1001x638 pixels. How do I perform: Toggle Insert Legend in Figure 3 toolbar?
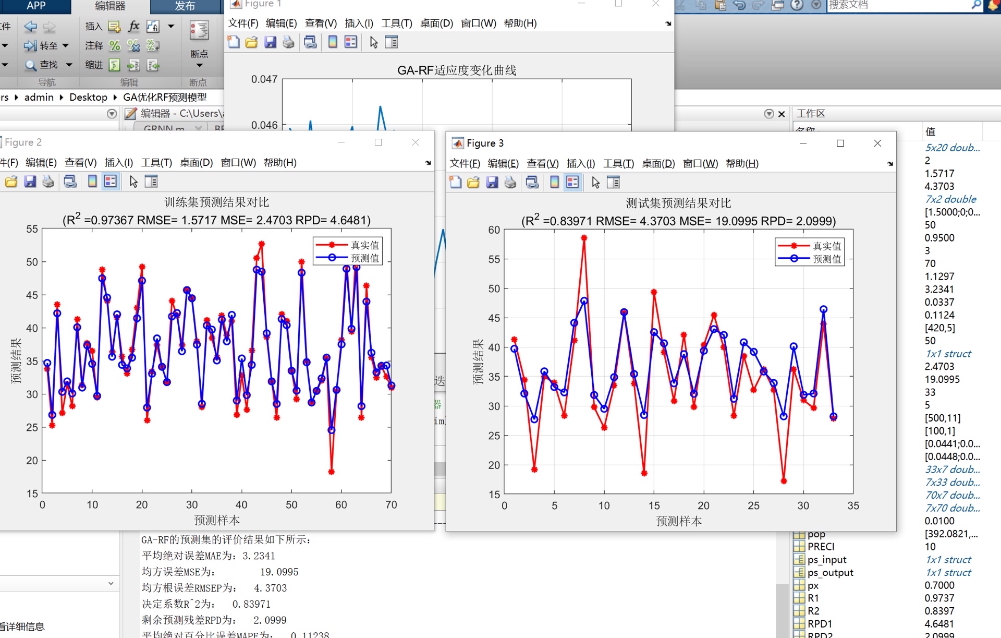click(x=572, y=182)
